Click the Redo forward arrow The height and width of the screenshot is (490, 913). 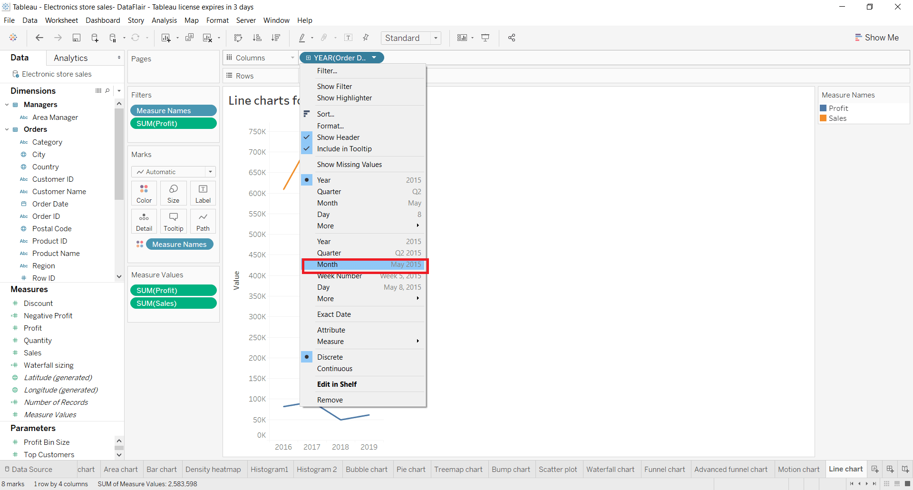[58, 38]
